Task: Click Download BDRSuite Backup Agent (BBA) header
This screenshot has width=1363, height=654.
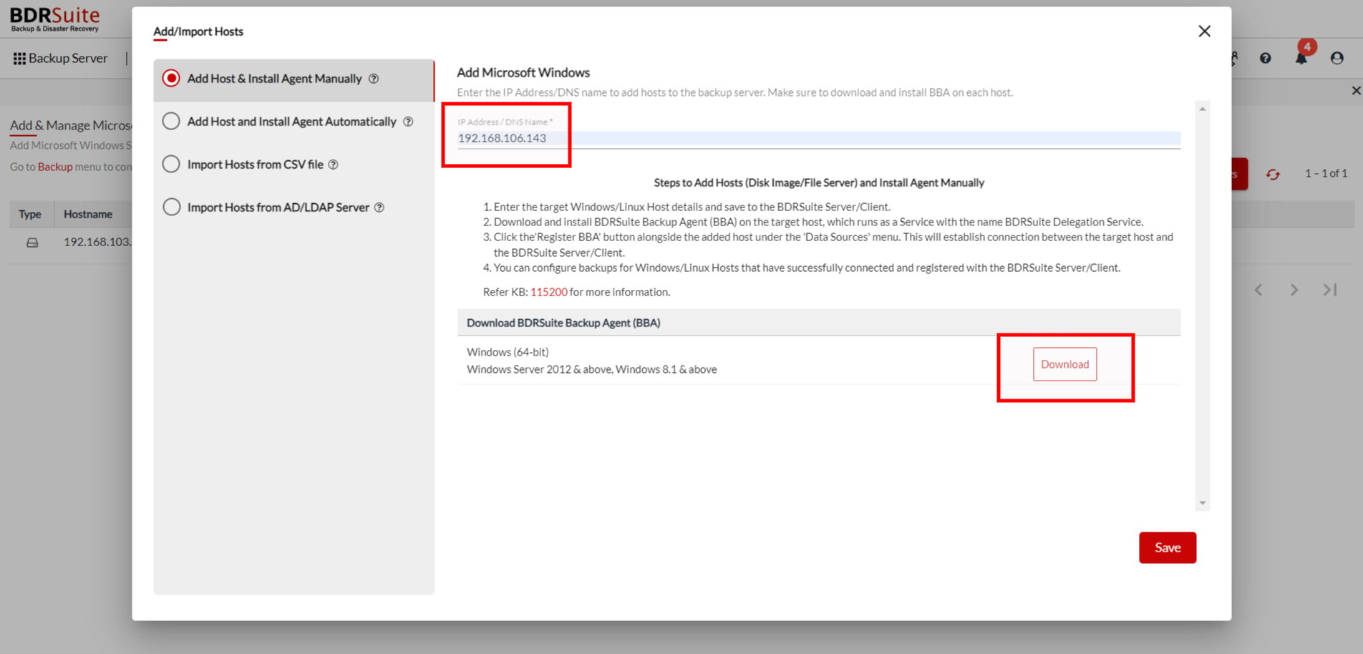Action: pos(563,323)
